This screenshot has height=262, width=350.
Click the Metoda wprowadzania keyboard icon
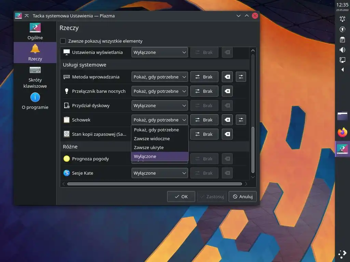pos(67,77)
